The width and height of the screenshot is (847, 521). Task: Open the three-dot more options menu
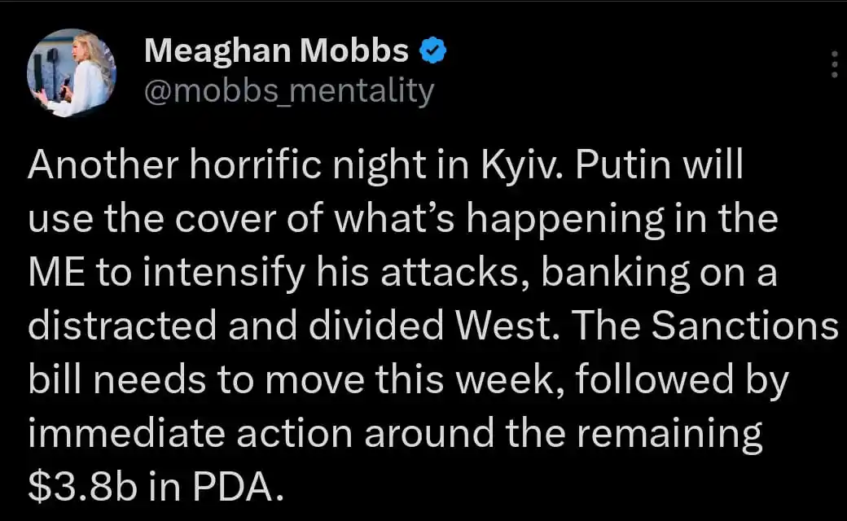pos(833,64)
